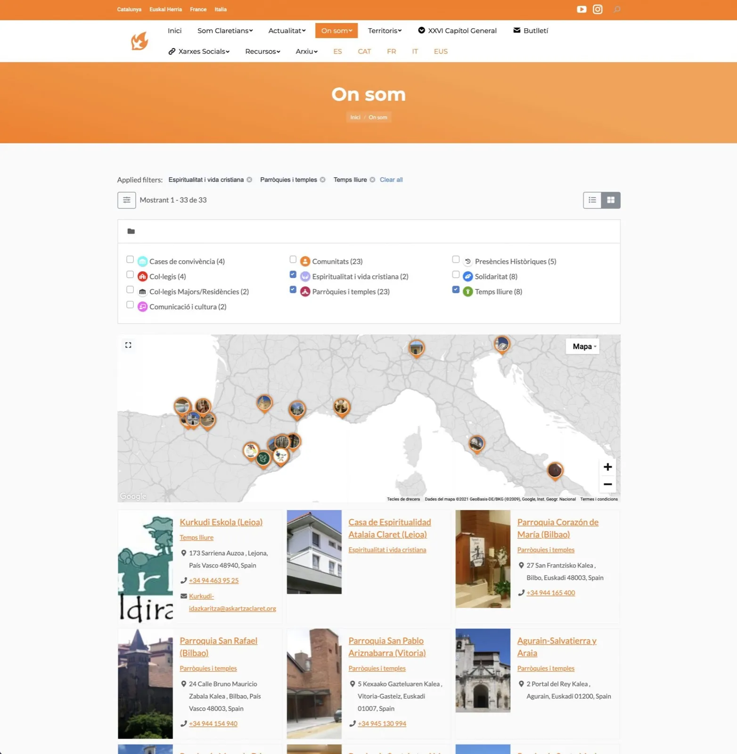Image resolution: width=737 pixels, height=754 pixels.
Task: Open the Mapa type dropdown
Action: pyautogui.click(x=583, y=347)
